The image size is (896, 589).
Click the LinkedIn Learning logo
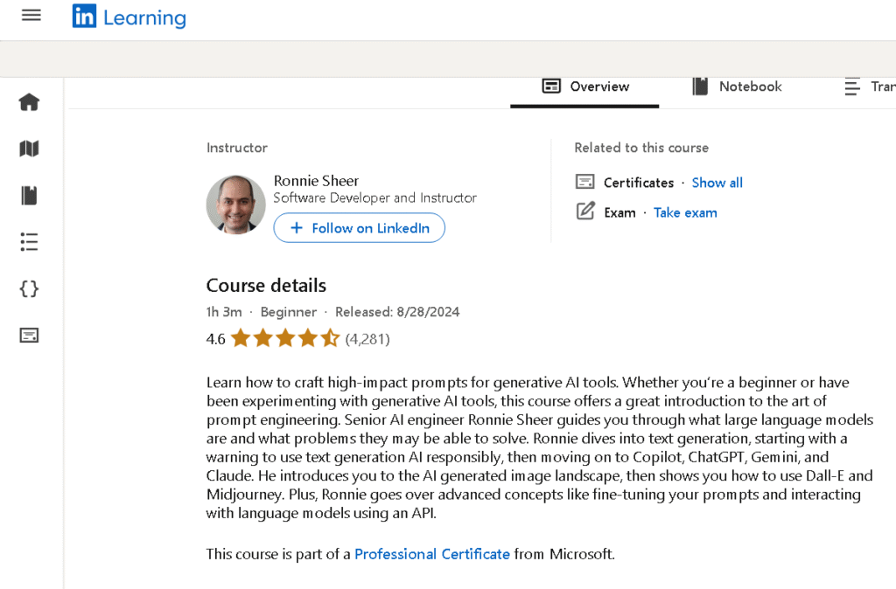(x=129, y=16)
